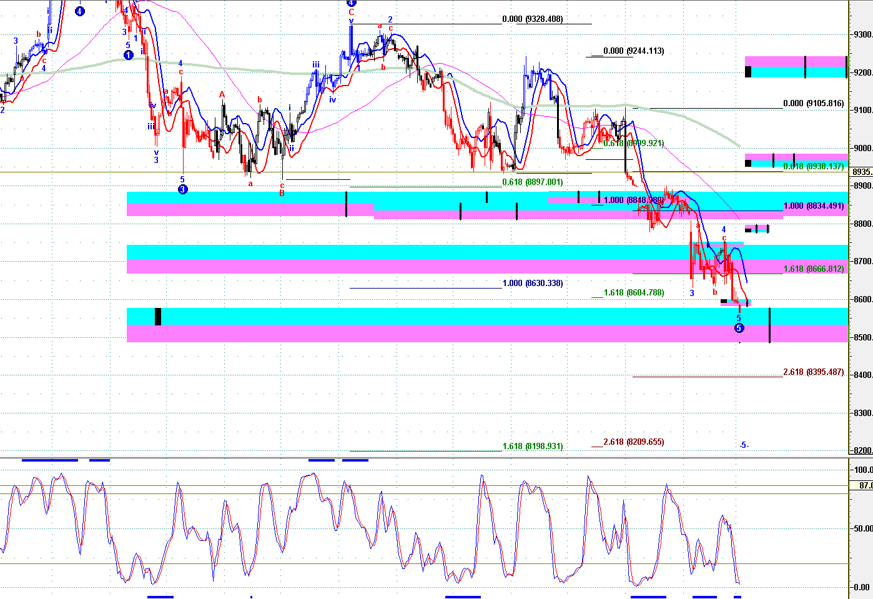
Task: Click the 0.000 (9105.816) Fibonacci label
Action: click(x=813, y=104)
